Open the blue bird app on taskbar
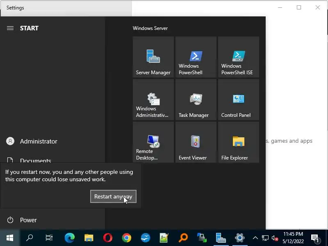Screen dimensions: 328x246 pos(146,238)
